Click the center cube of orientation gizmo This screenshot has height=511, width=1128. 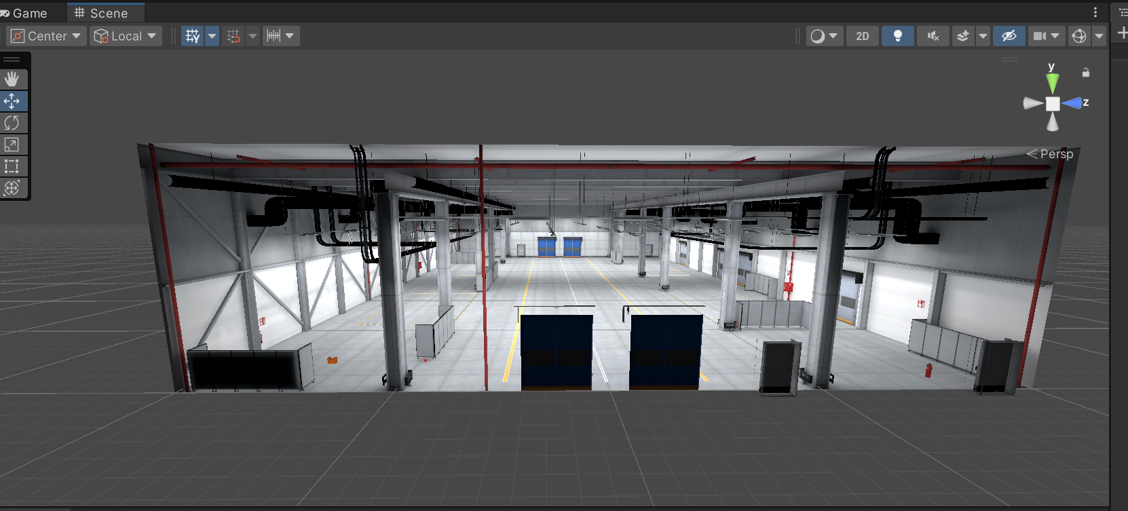(x=1052, y=104)
